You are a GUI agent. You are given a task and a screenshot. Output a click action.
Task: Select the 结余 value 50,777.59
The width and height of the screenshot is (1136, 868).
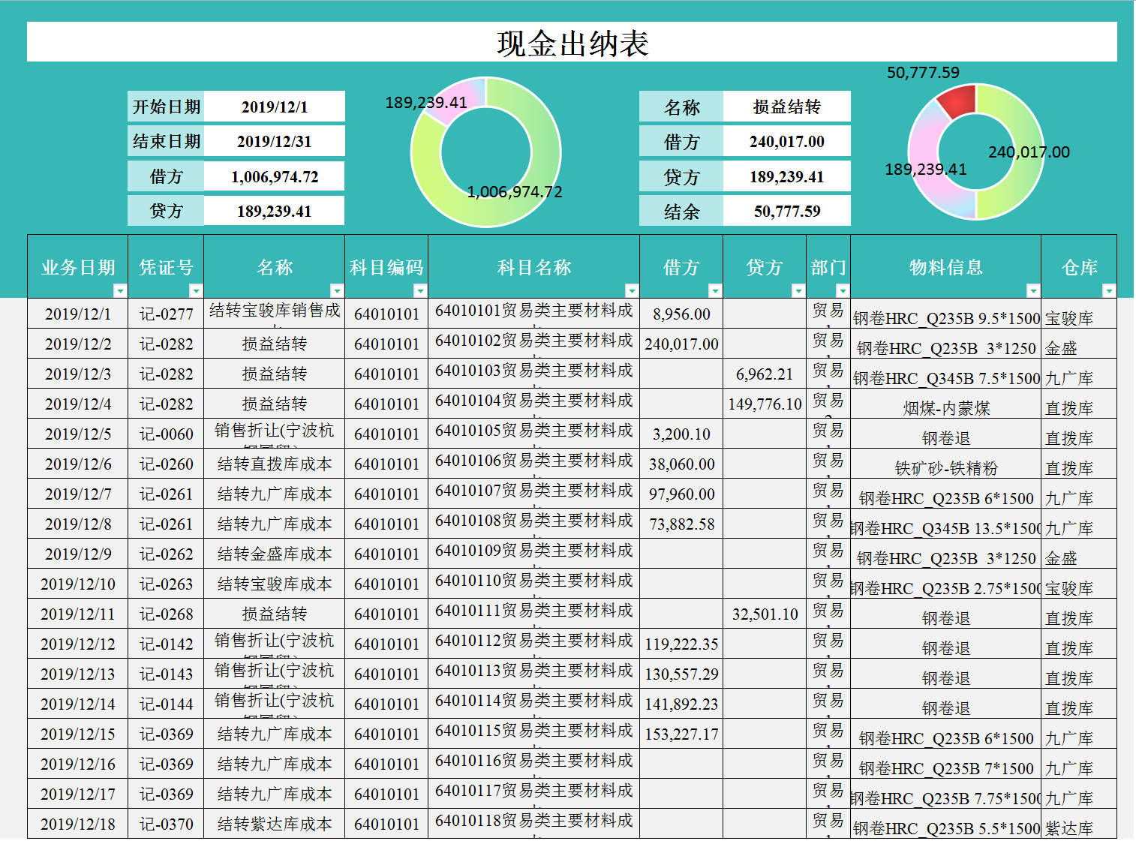tap(785, 210)
